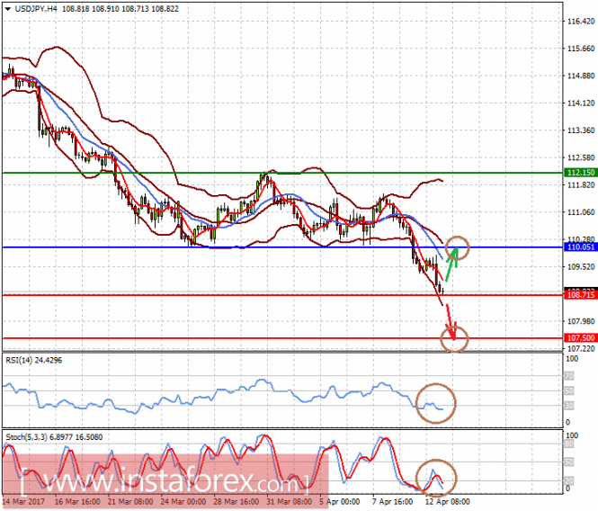This screenshot has width=598, height=511.
Task: Open the www.instaforex.com watermark link
Action: pos(165,481)
